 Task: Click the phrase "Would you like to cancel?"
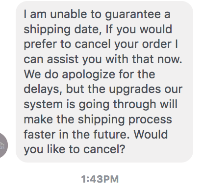tap(96, 141)
